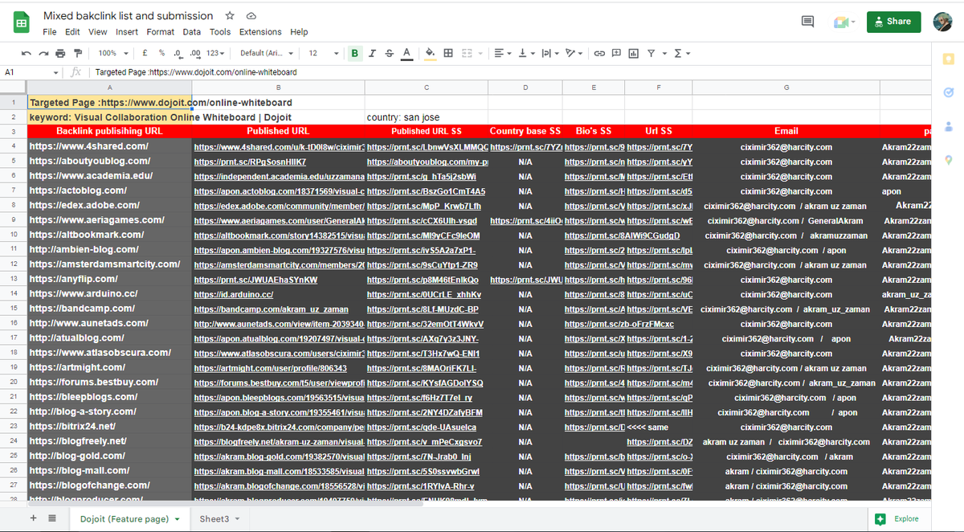This screenshot has width=964, height=532.
Task: Format as percent
Action: 161,53
